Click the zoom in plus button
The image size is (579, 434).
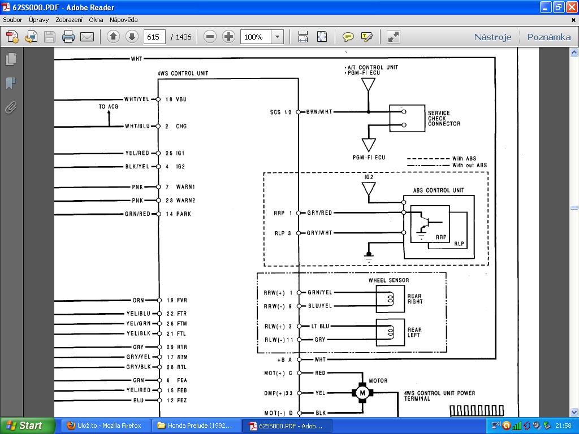coord(228,37)
